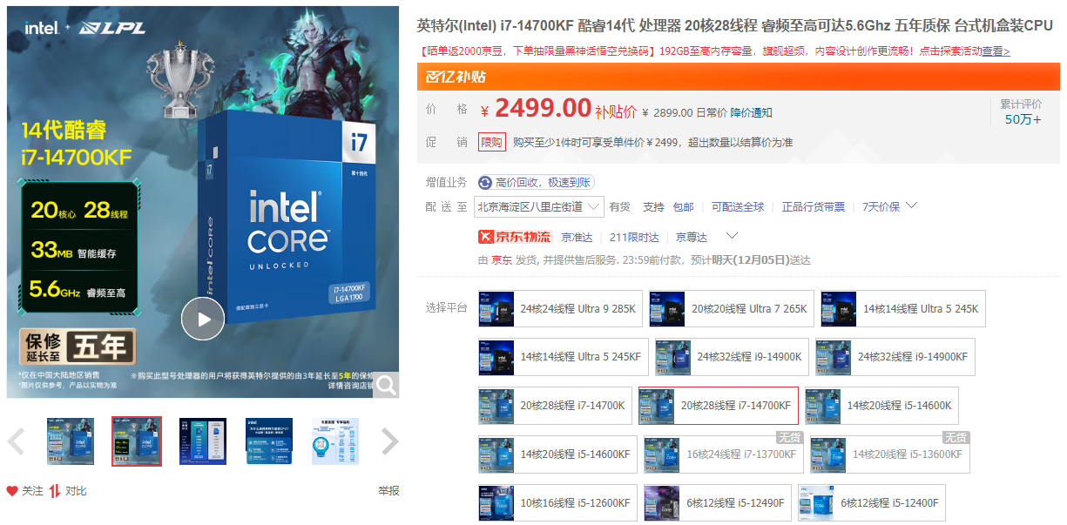Select the 20核28线程 i7-14700KF option
Image resolution: width=1067 pixels, height=525 pixels.
[x=719, y=406]
